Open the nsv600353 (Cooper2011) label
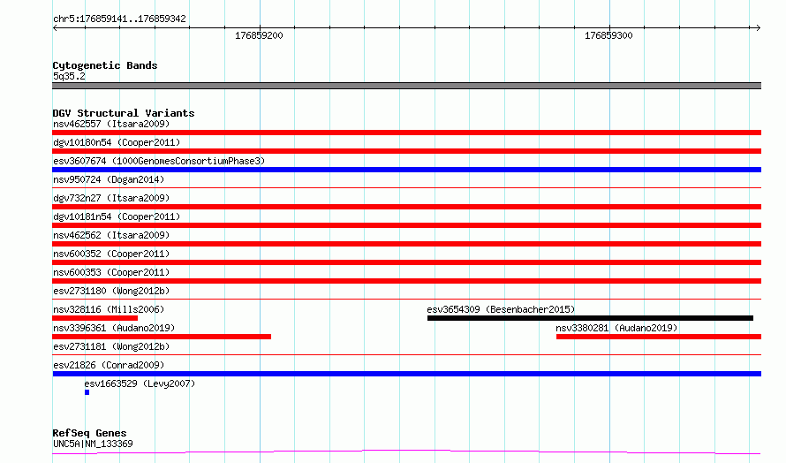The image size is (786, 463). (111, 272)
